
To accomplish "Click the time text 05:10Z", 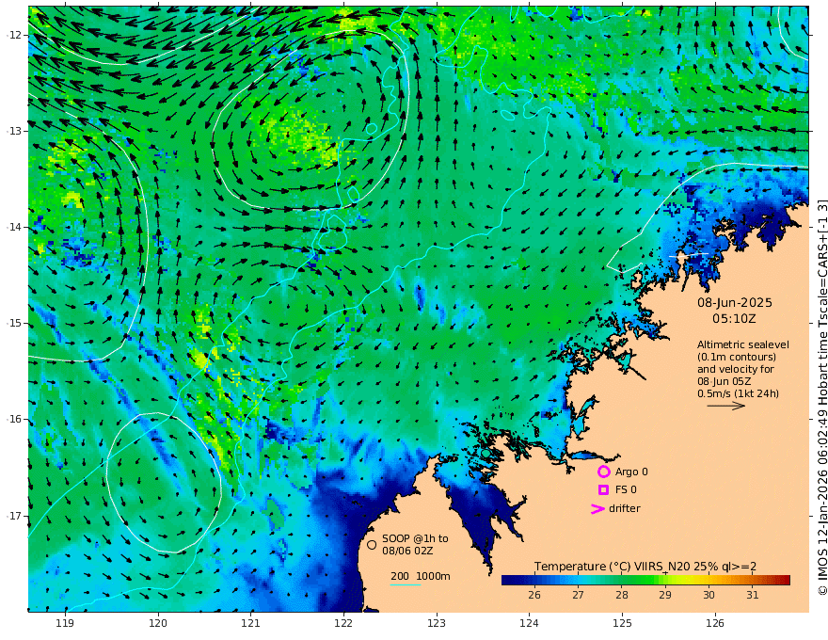I will [734, 319].
